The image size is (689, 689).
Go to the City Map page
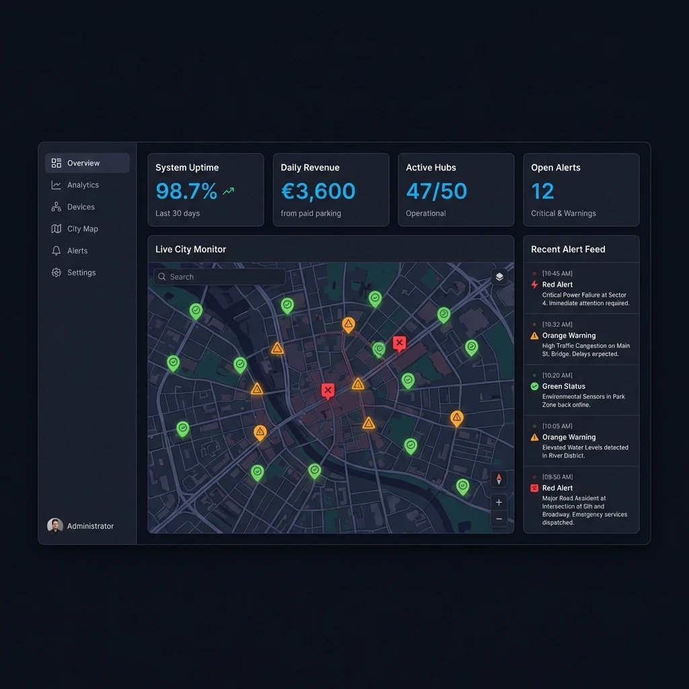point(82,229)
